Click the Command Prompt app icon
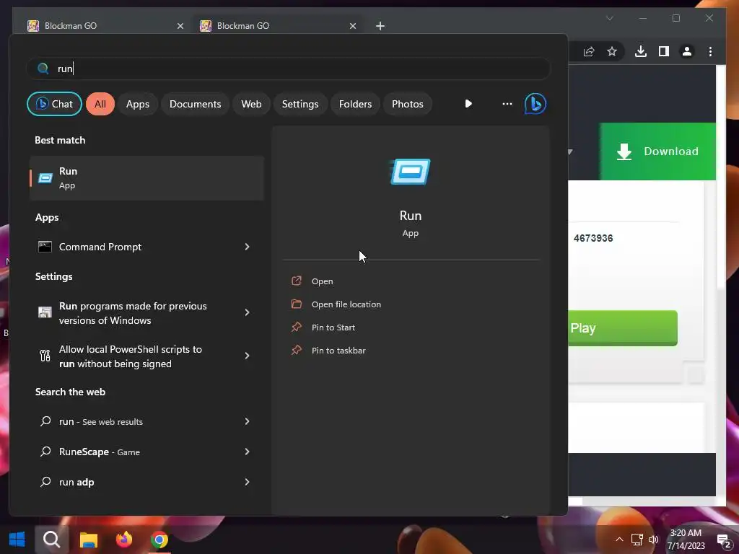Viewport: 739px width, 554px height. (x=45, y=247)
